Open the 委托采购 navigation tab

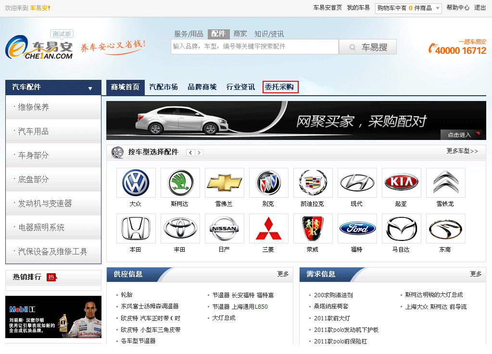pos(280,87)
